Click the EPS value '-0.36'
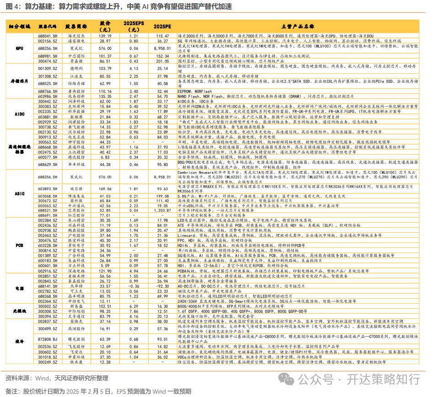The width and height of the screenshot is (434, 397). [x=134, y=286]
